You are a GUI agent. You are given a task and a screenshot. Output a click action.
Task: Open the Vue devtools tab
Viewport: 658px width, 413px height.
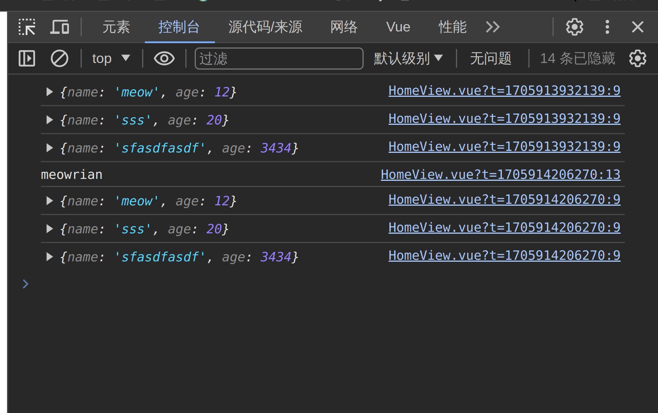tap(398, 27)
